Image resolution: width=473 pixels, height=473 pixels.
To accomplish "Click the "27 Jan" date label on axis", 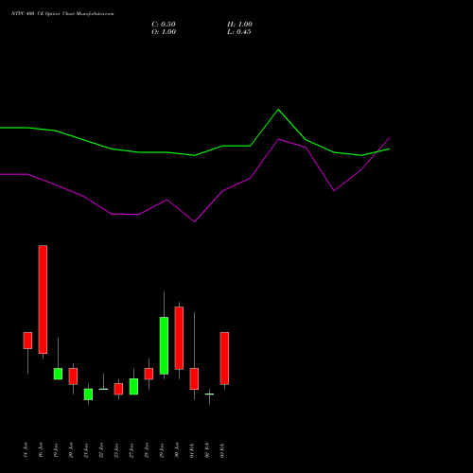I will point(131,450).
